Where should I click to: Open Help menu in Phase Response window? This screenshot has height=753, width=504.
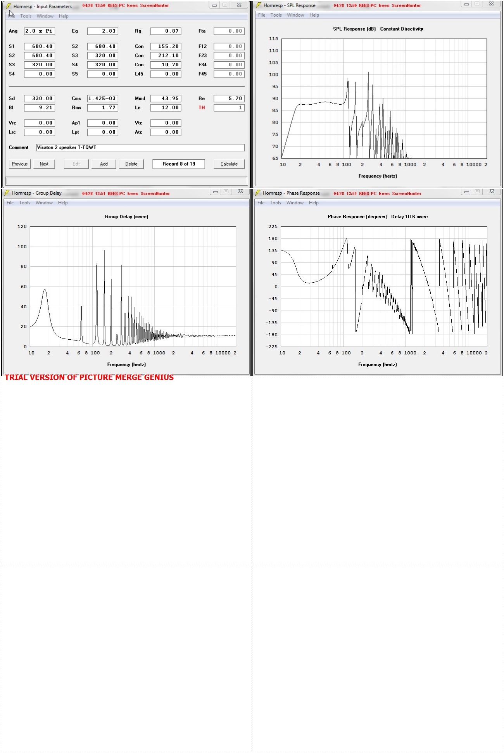pos(314,203)
